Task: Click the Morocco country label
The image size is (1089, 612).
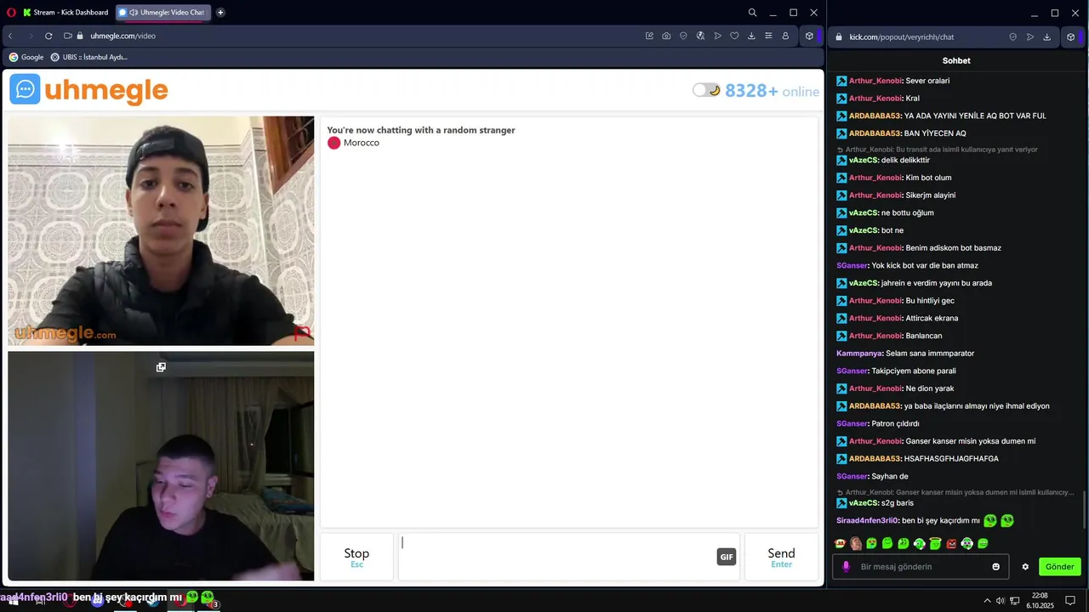Action: pos(362,143)
